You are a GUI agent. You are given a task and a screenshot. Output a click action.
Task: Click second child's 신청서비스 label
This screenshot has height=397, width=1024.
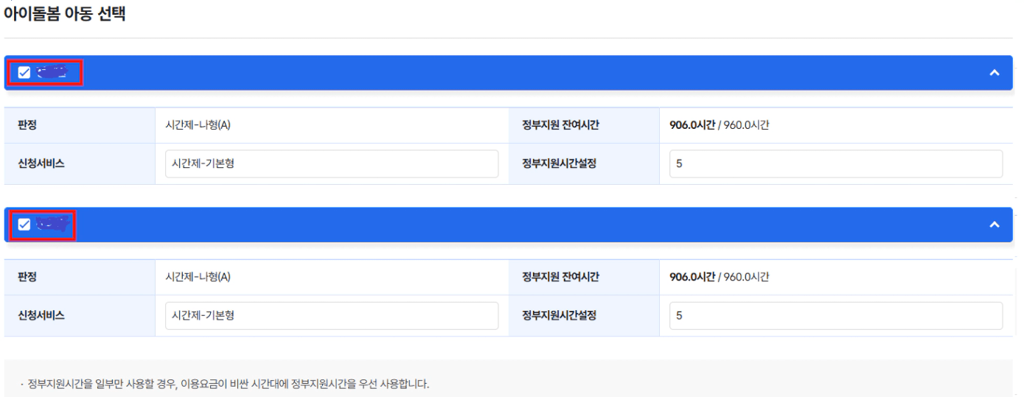click(41, 316)
